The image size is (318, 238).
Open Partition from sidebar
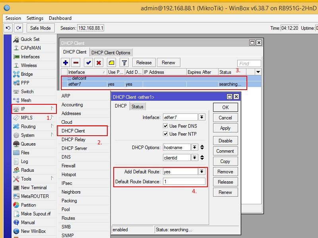(28, 205)
